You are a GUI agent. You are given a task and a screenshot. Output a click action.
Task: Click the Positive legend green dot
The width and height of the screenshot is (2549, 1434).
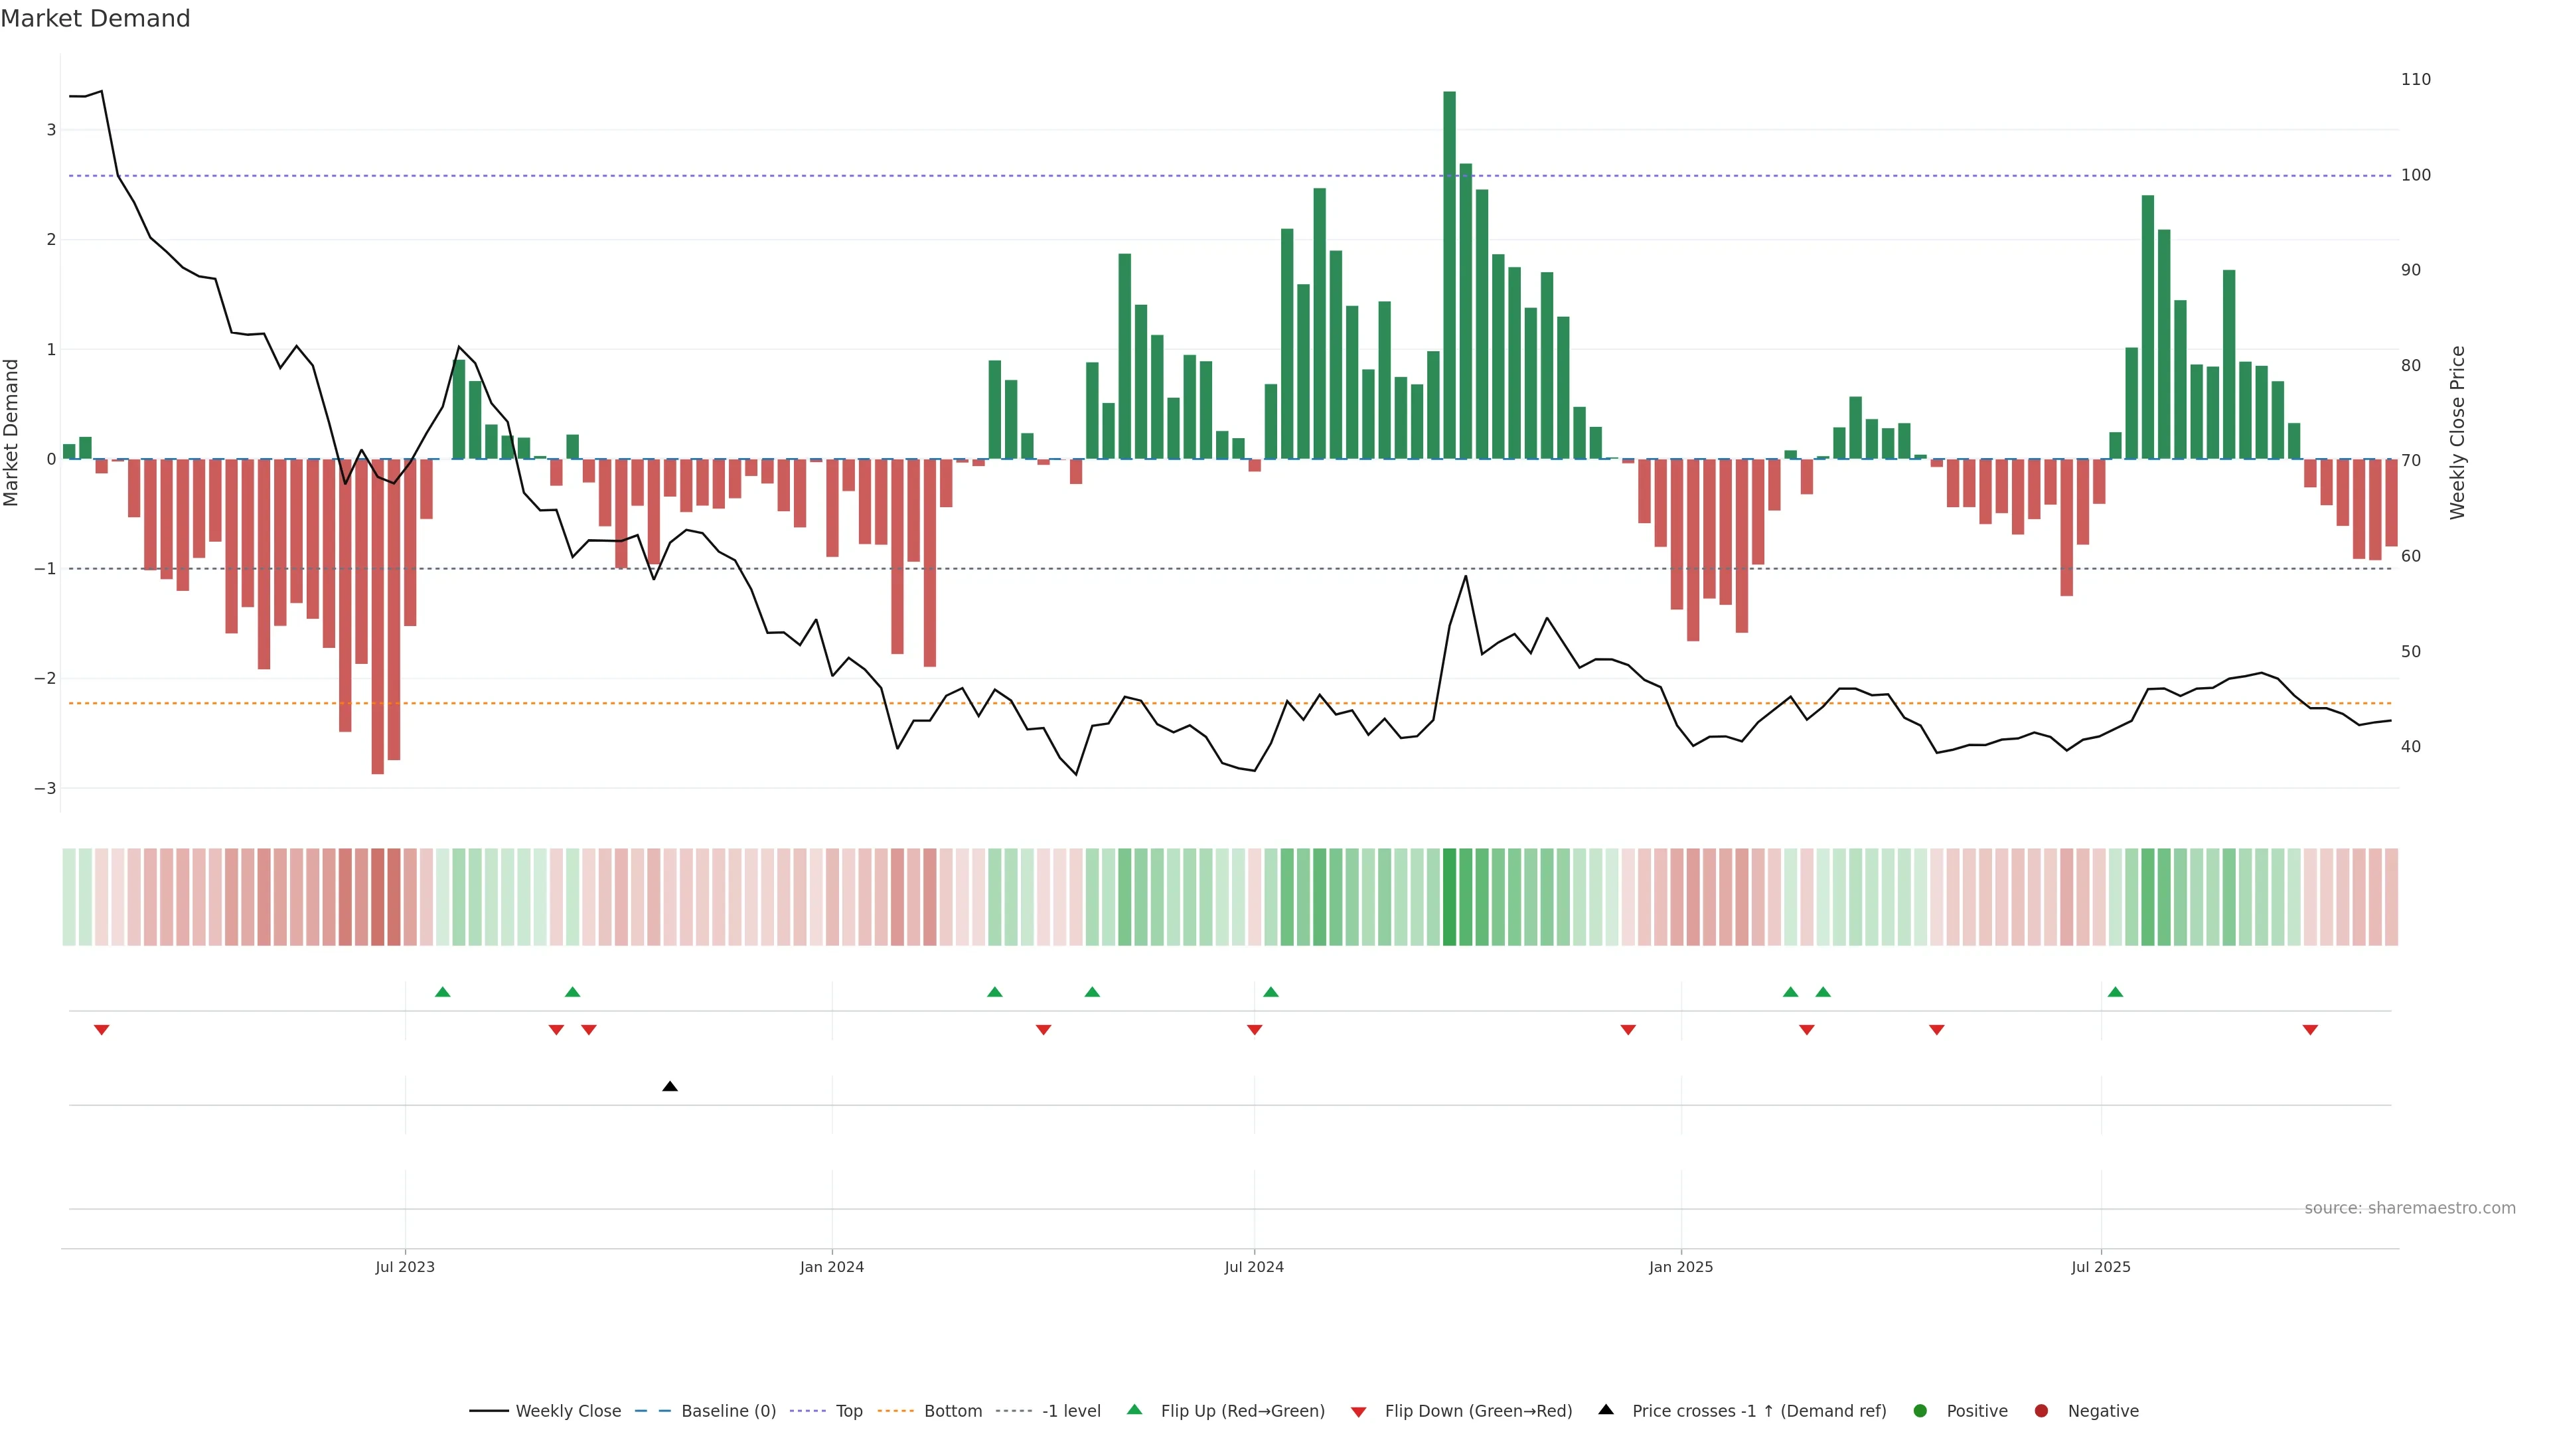(1920, 1411)
